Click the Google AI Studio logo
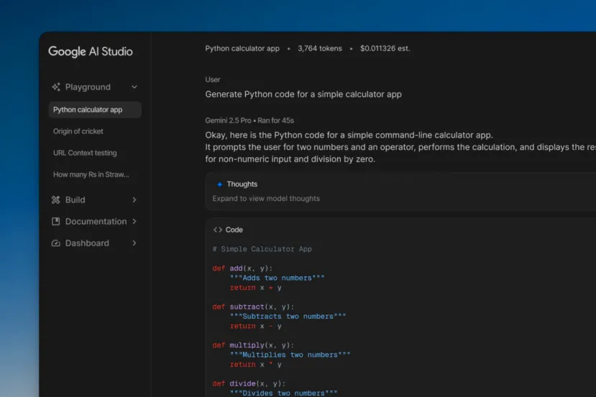The width and height of the screenshot is (596, 397). coord(91,52)
